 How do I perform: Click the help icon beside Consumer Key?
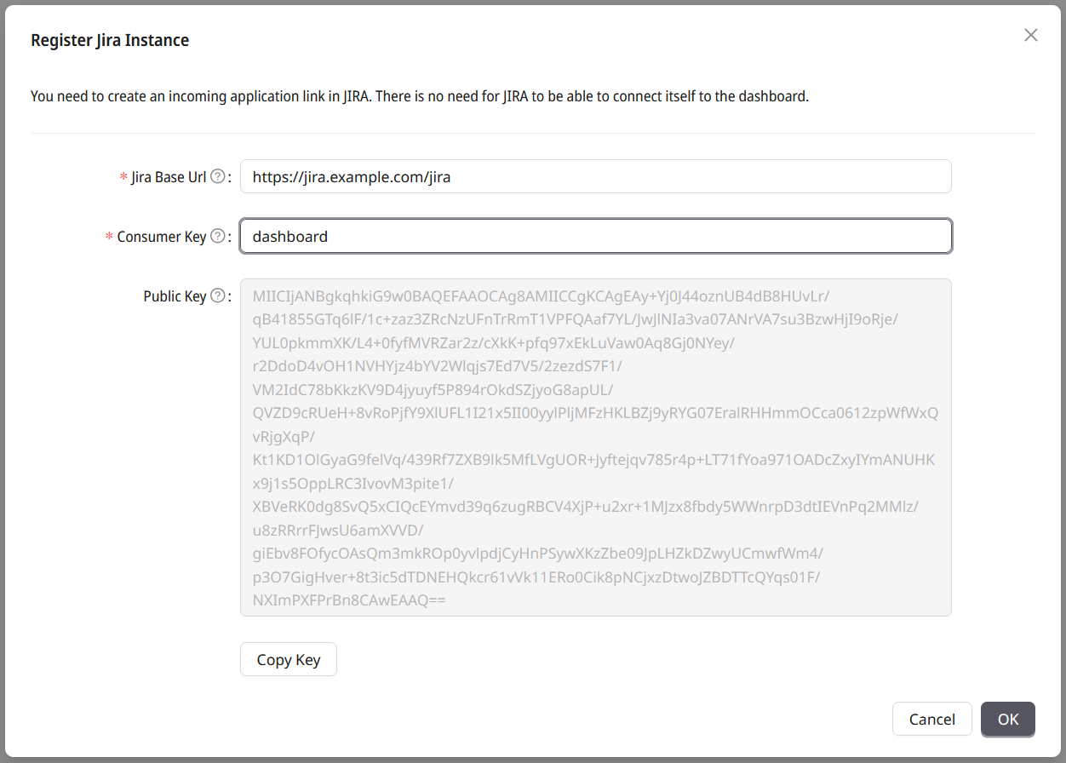[x=218, y=236]
